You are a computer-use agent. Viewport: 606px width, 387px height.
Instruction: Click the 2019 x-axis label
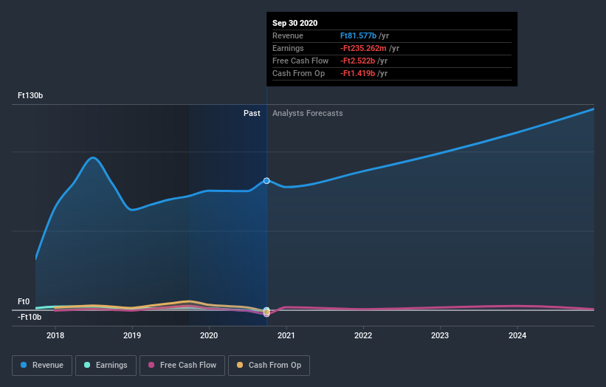[x=132, y=335]
